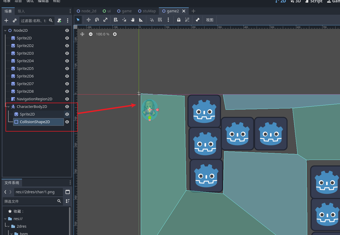Hide the Sprite2D2 node
The width and height of the screenshot is (340, 235).
(x=67, y=46)
